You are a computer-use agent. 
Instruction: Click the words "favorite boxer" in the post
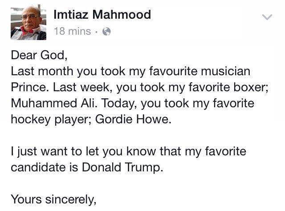pyautogui.click(x=236, y=87)
